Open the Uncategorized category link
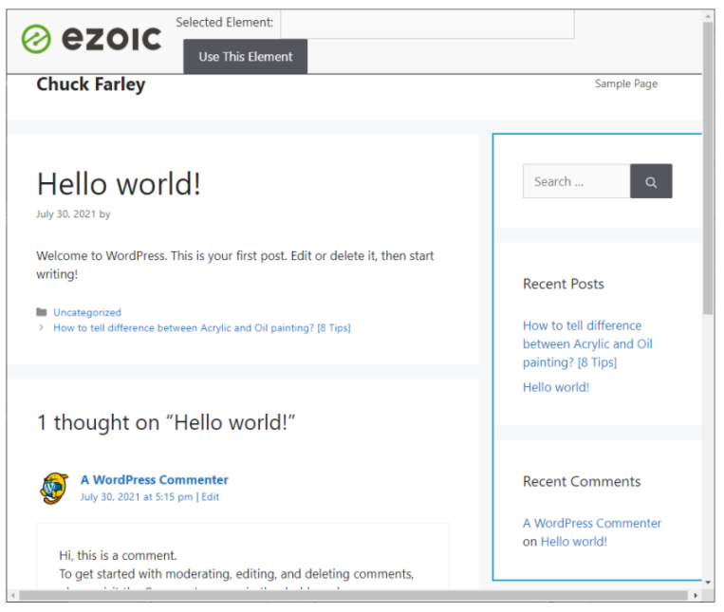The height and width of the screenshot is (612, 724). point(87,312)
